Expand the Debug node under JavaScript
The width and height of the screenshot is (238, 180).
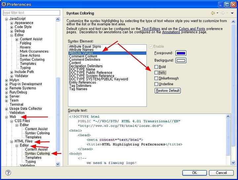pos(12,31)
